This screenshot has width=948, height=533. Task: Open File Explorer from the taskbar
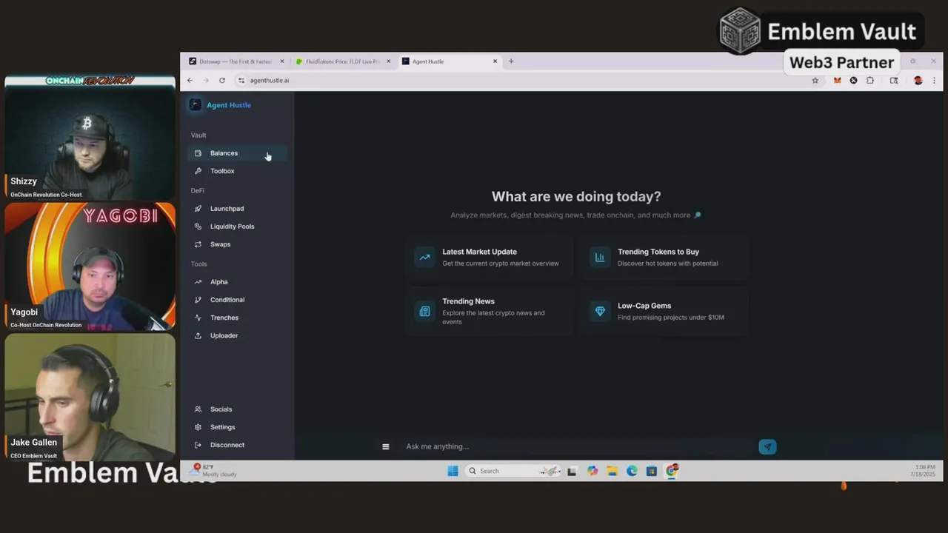pos(612,471)
